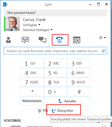Open the Contacts view person icon
This screenshot has width=112, height=127.
click(x=8, y=40)
